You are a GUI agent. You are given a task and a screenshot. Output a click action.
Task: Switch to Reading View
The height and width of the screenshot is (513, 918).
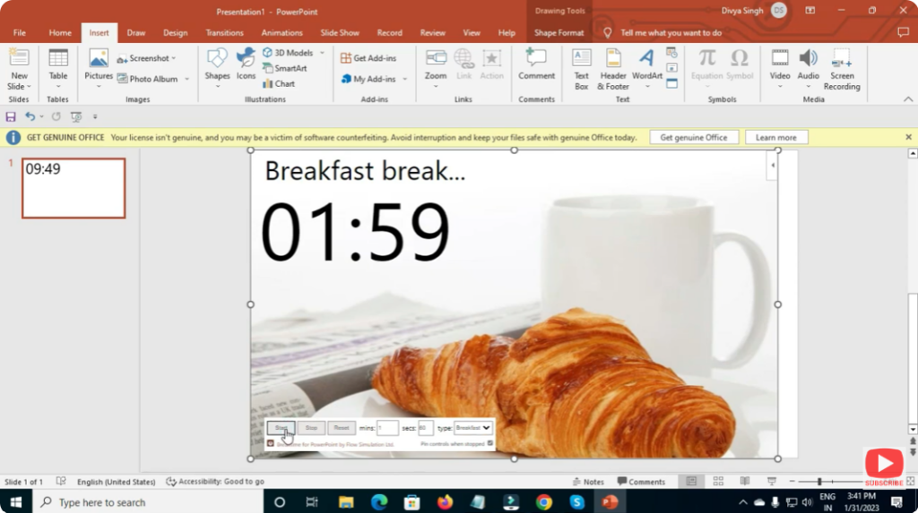[x=745, y=482]
